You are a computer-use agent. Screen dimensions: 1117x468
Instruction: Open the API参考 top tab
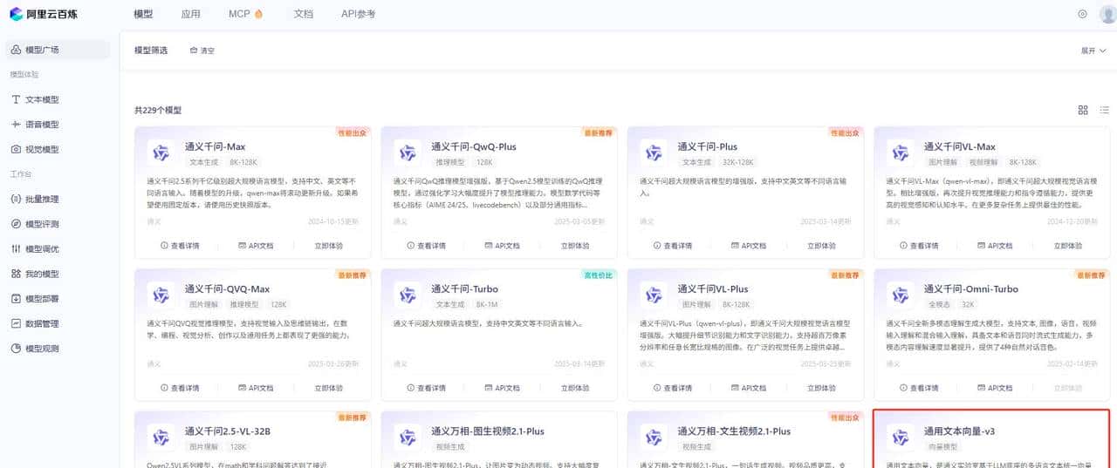point(359,14)
